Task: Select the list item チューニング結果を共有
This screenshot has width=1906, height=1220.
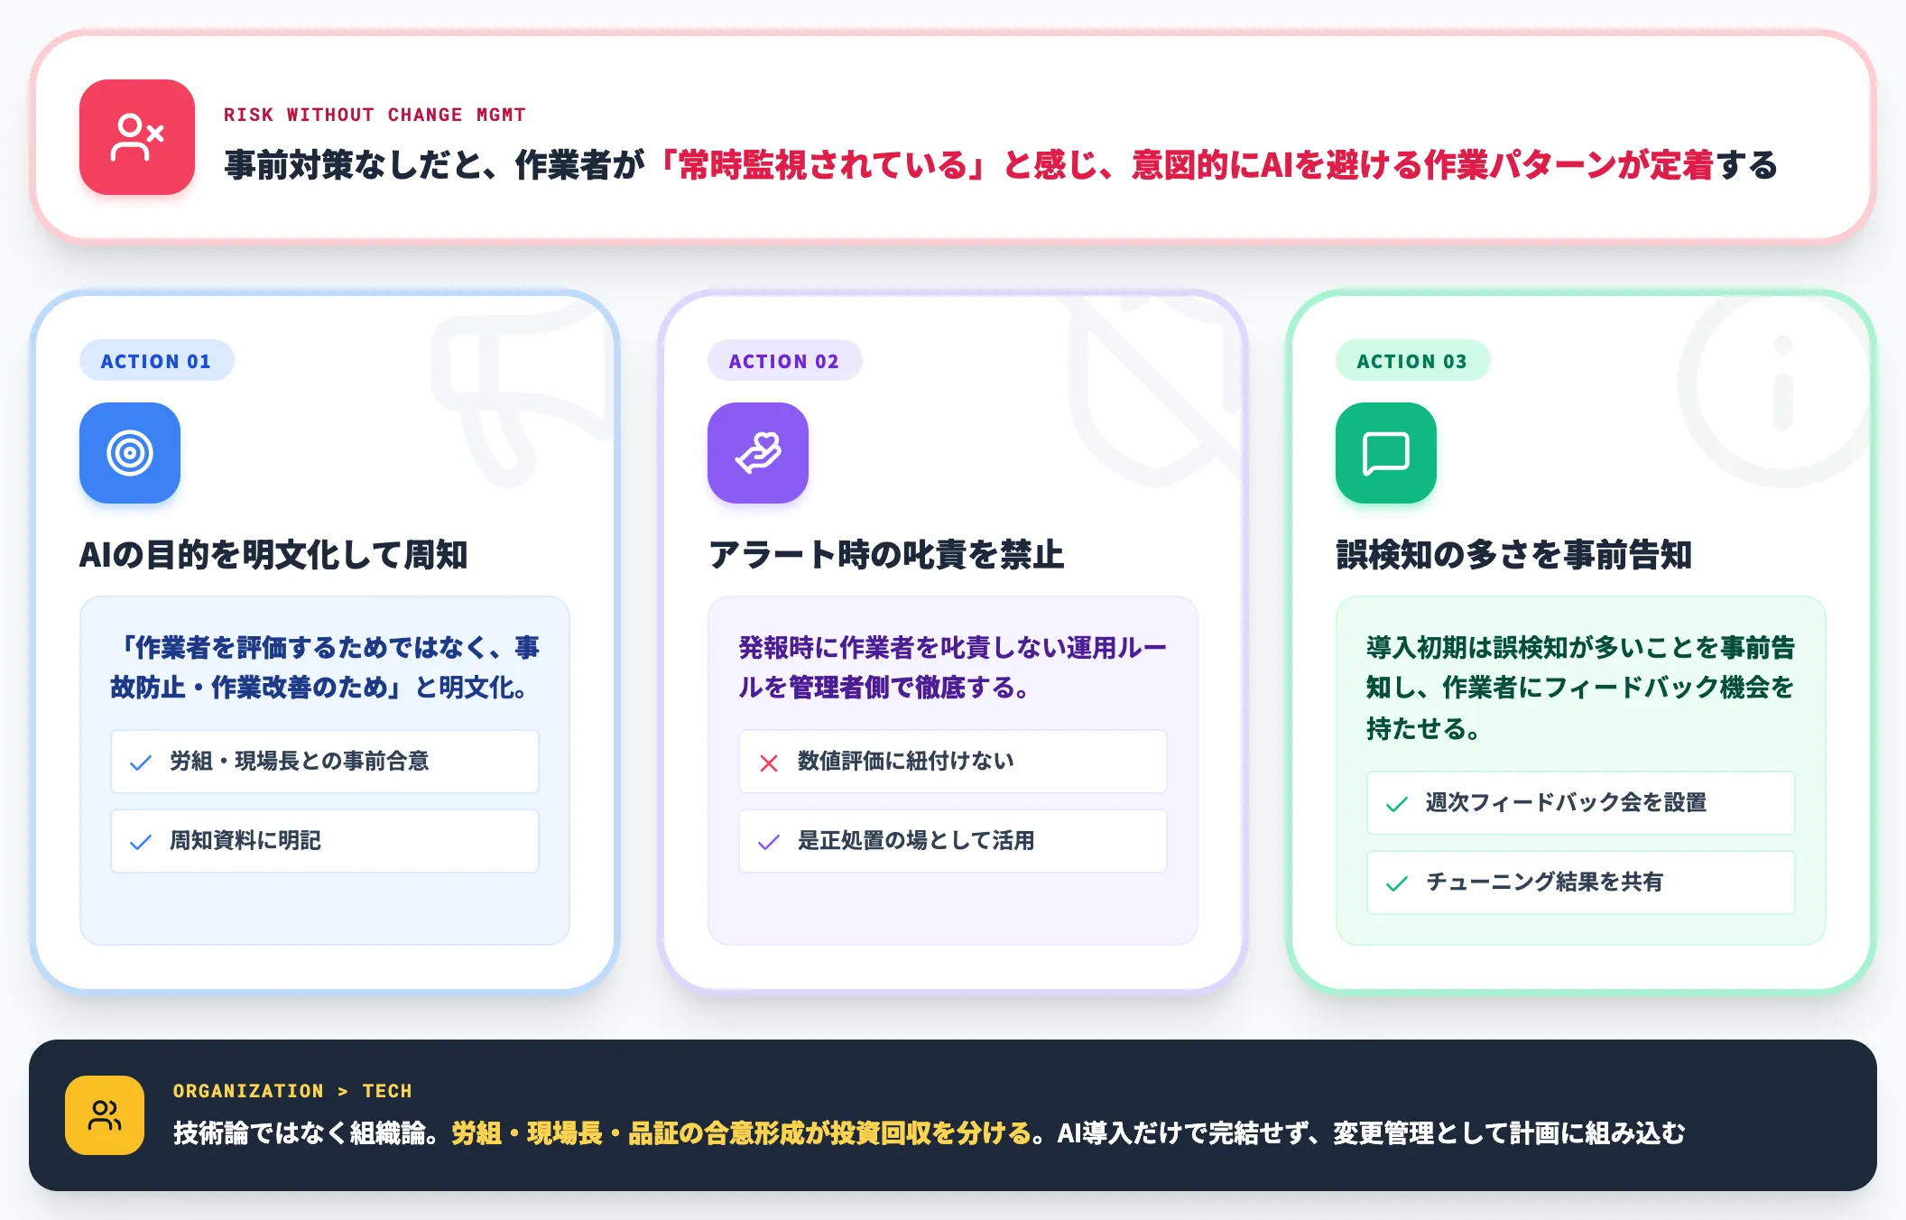Action: (1581, 883)
